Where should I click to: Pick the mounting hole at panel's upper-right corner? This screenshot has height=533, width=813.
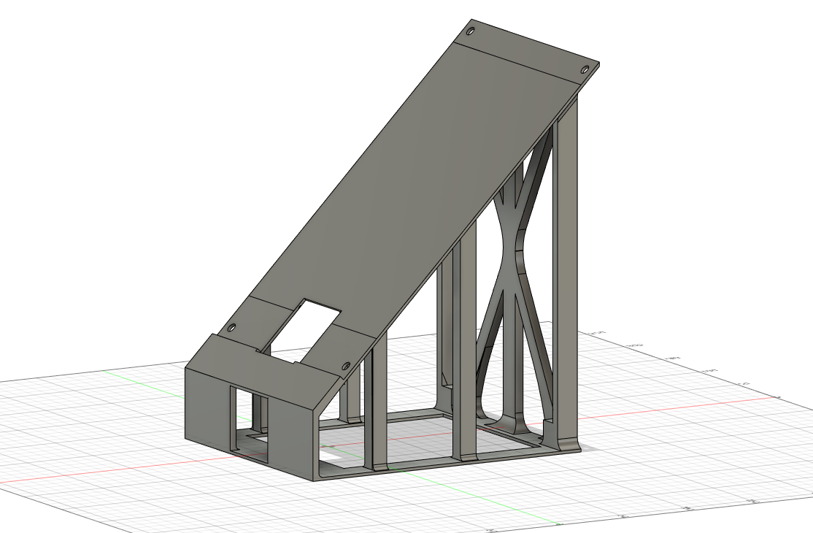tap(585, 69)
